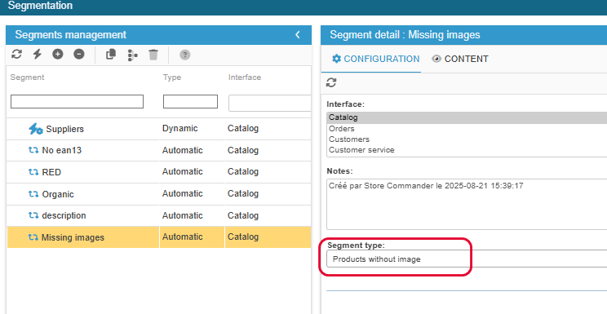The height and width of the screenshot is (314, 607).
Task: Click the tree hierarchy toolbar icon
Action: [x=132, y=55]
